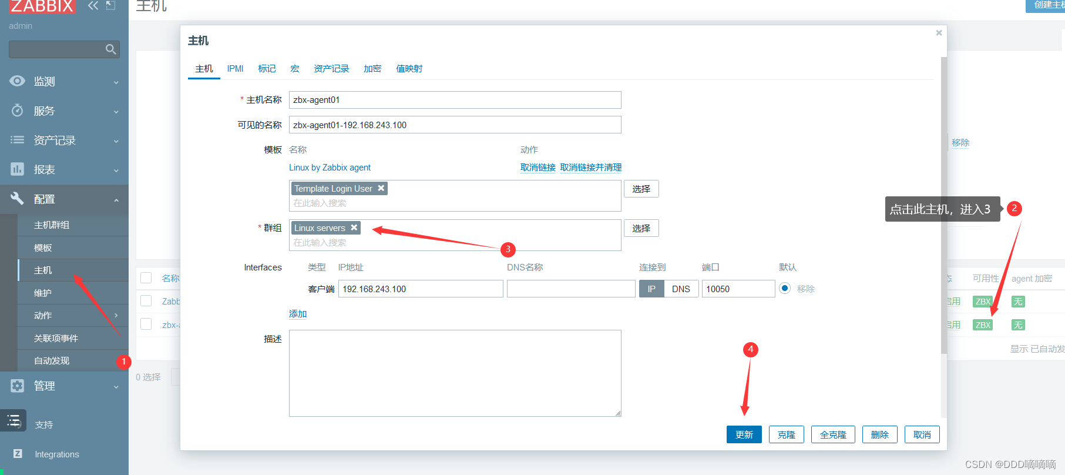The image size is (1065, 475).
Task: Click the Zabbix logo
Action: coord(42,6)
